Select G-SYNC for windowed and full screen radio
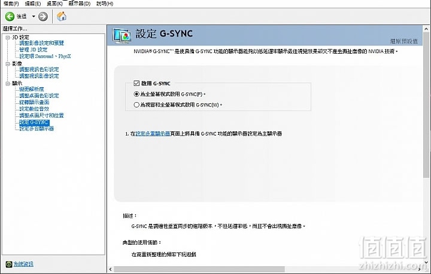 pos(136,104)
